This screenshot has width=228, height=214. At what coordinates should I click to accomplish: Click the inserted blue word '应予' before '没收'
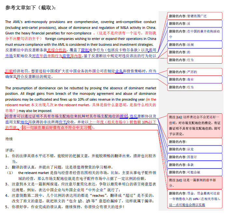[63, 122]
